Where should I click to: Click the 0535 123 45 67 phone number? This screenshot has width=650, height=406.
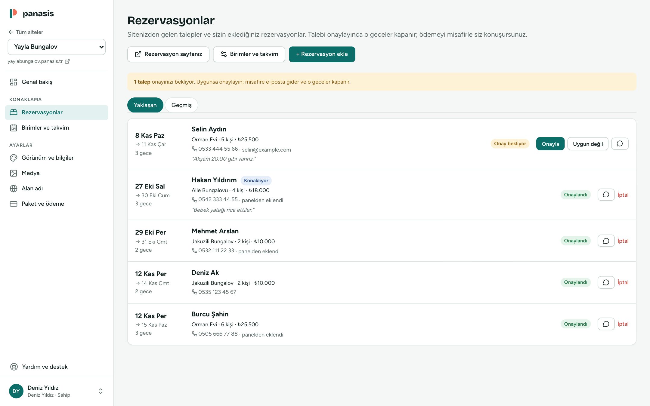[217, 292]
